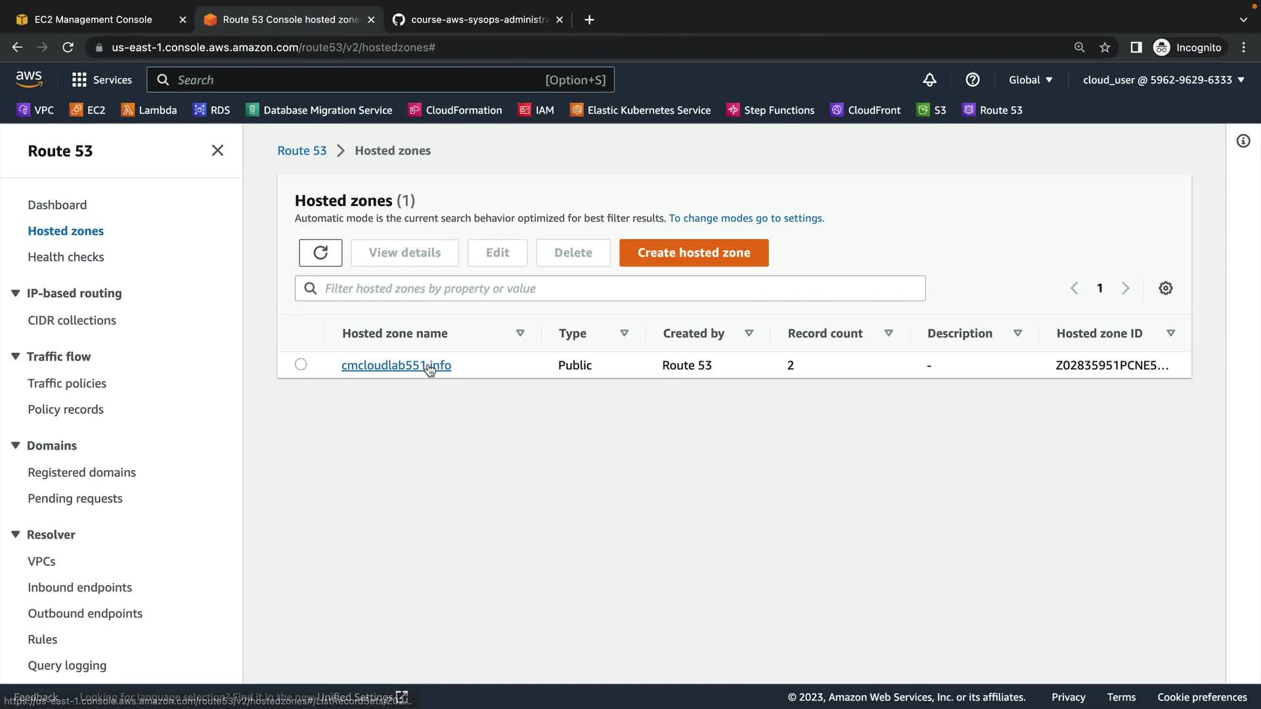Open table preferences gear icon

click(x=1165, y=288)
